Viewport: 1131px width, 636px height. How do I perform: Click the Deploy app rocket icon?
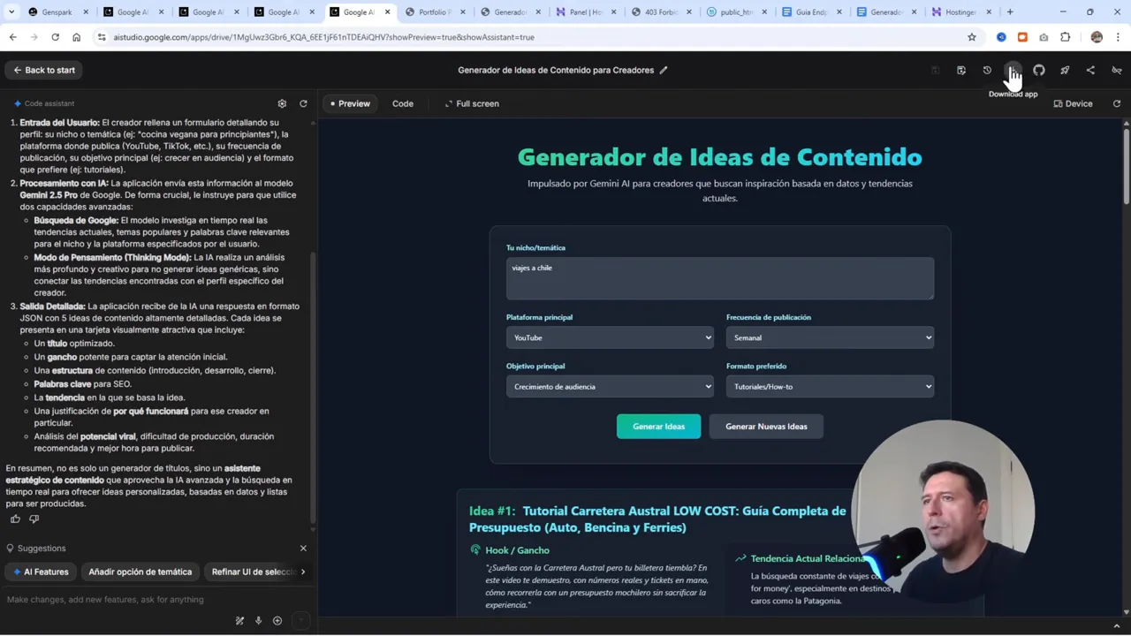point(1065,70)
